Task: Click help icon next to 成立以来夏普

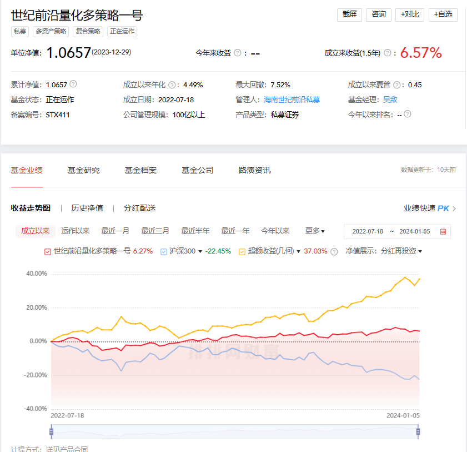Action: click(396, 85)
